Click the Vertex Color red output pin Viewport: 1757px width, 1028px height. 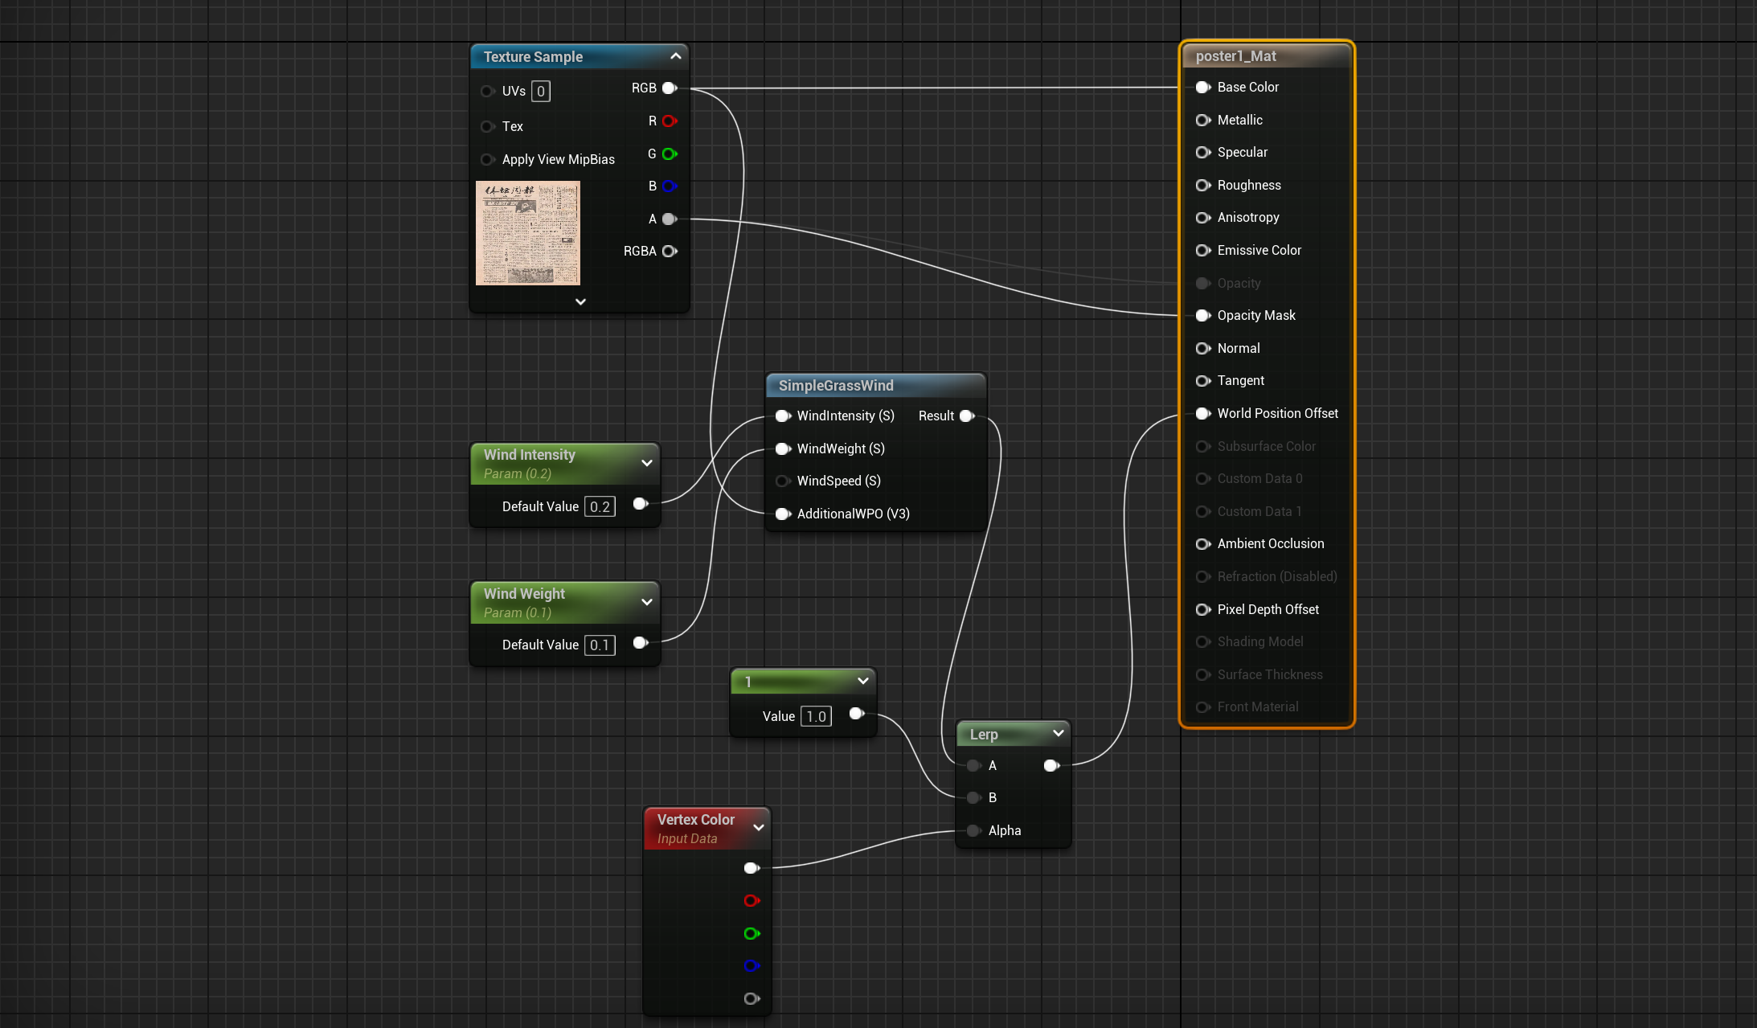coord(751,901)
